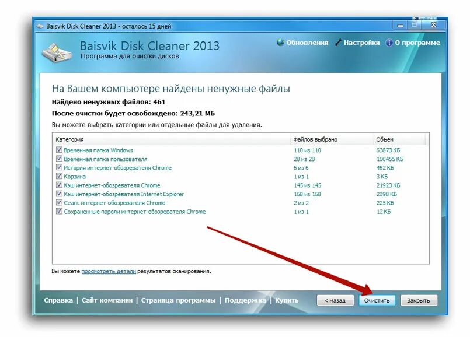470x337 pixels.
Task: Click the value 28 из 28
Action: pyautogui.click(x=304, y=159)
